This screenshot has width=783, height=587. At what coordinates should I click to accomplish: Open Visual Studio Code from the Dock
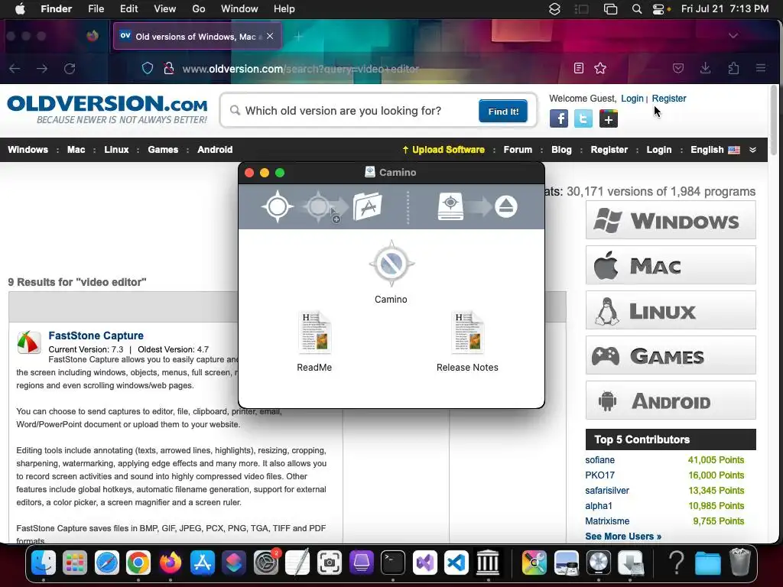[456, 563]
